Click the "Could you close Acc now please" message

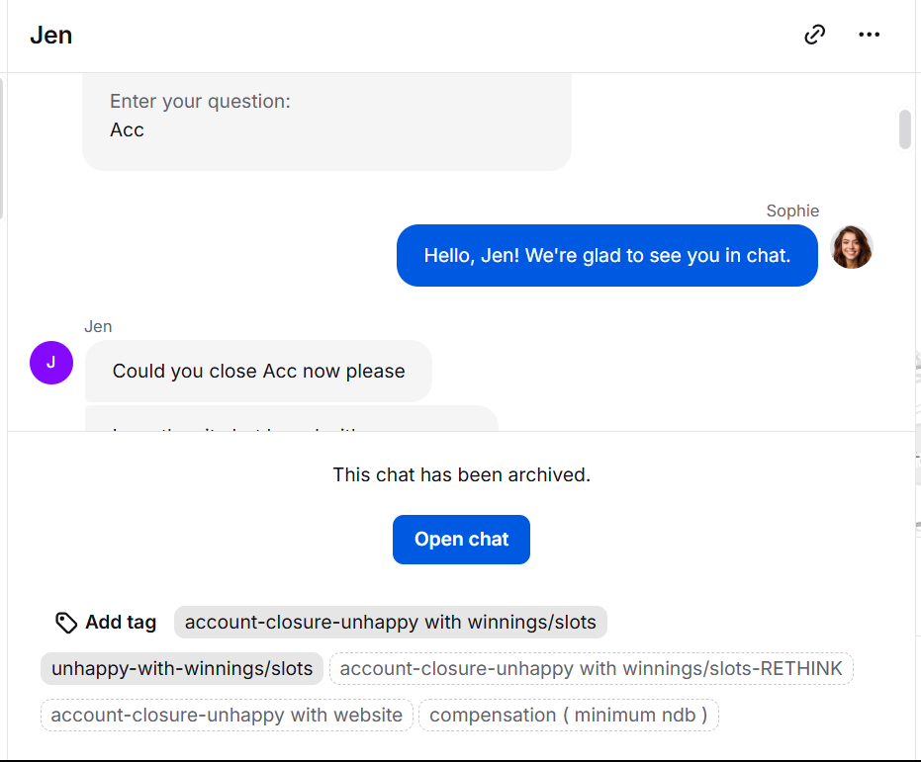[258, 372]
